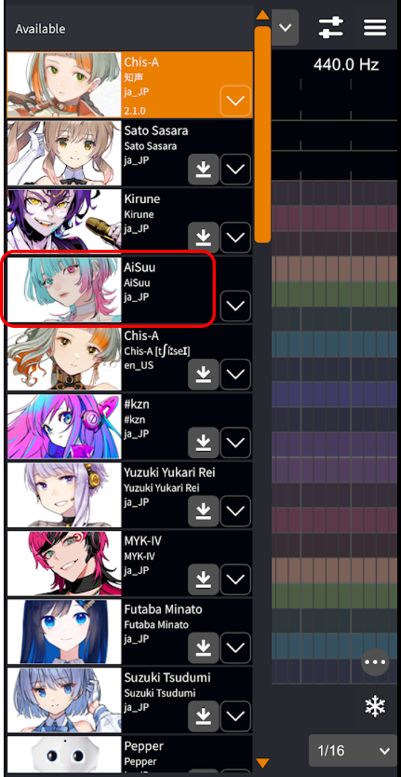This screenshot has width=401, height=777.
Task: Open the three-dots more options button
Action: (x=375, y=662)
